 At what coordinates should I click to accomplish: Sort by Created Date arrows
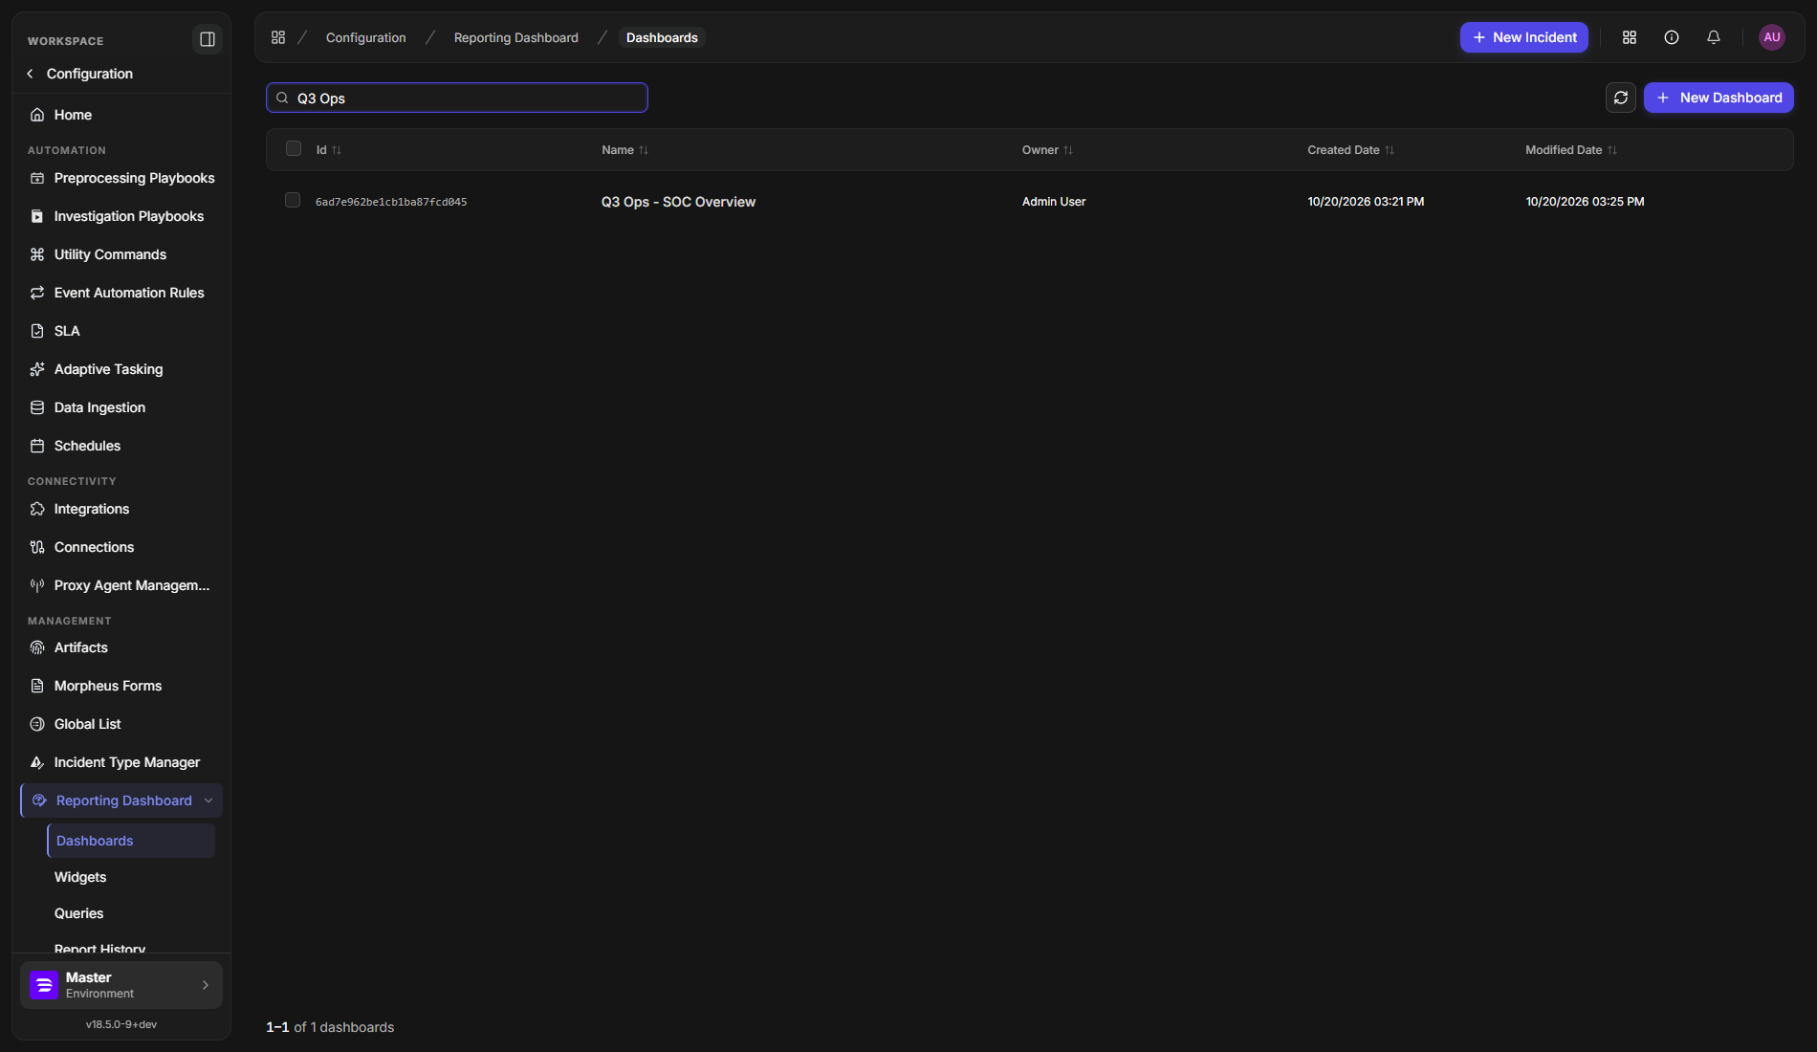[1390, 150]
